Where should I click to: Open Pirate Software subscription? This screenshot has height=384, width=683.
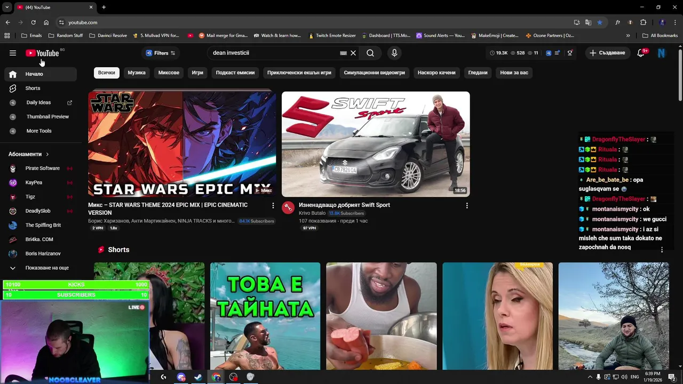coord(40,168)
